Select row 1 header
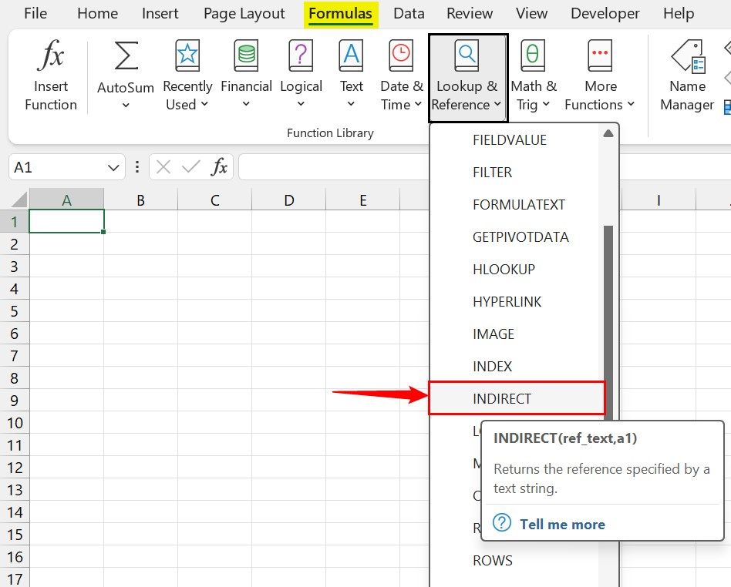Image resolution: width=731 pixels, height=587 pixels. (15, 222)
